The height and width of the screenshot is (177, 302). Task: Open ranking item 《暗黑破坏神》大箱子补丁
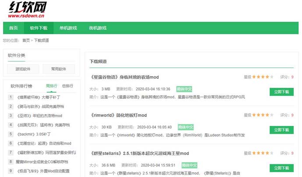click(x=39, y=97)
